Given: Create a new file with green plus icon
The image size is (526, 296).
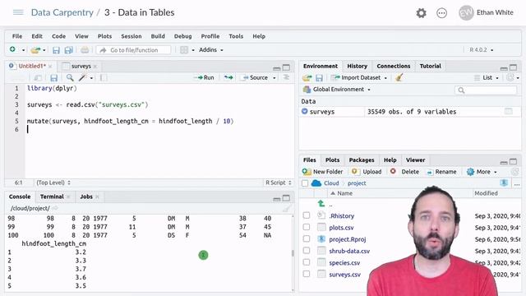Looking at the screenshot, I should tap(13, 49).
